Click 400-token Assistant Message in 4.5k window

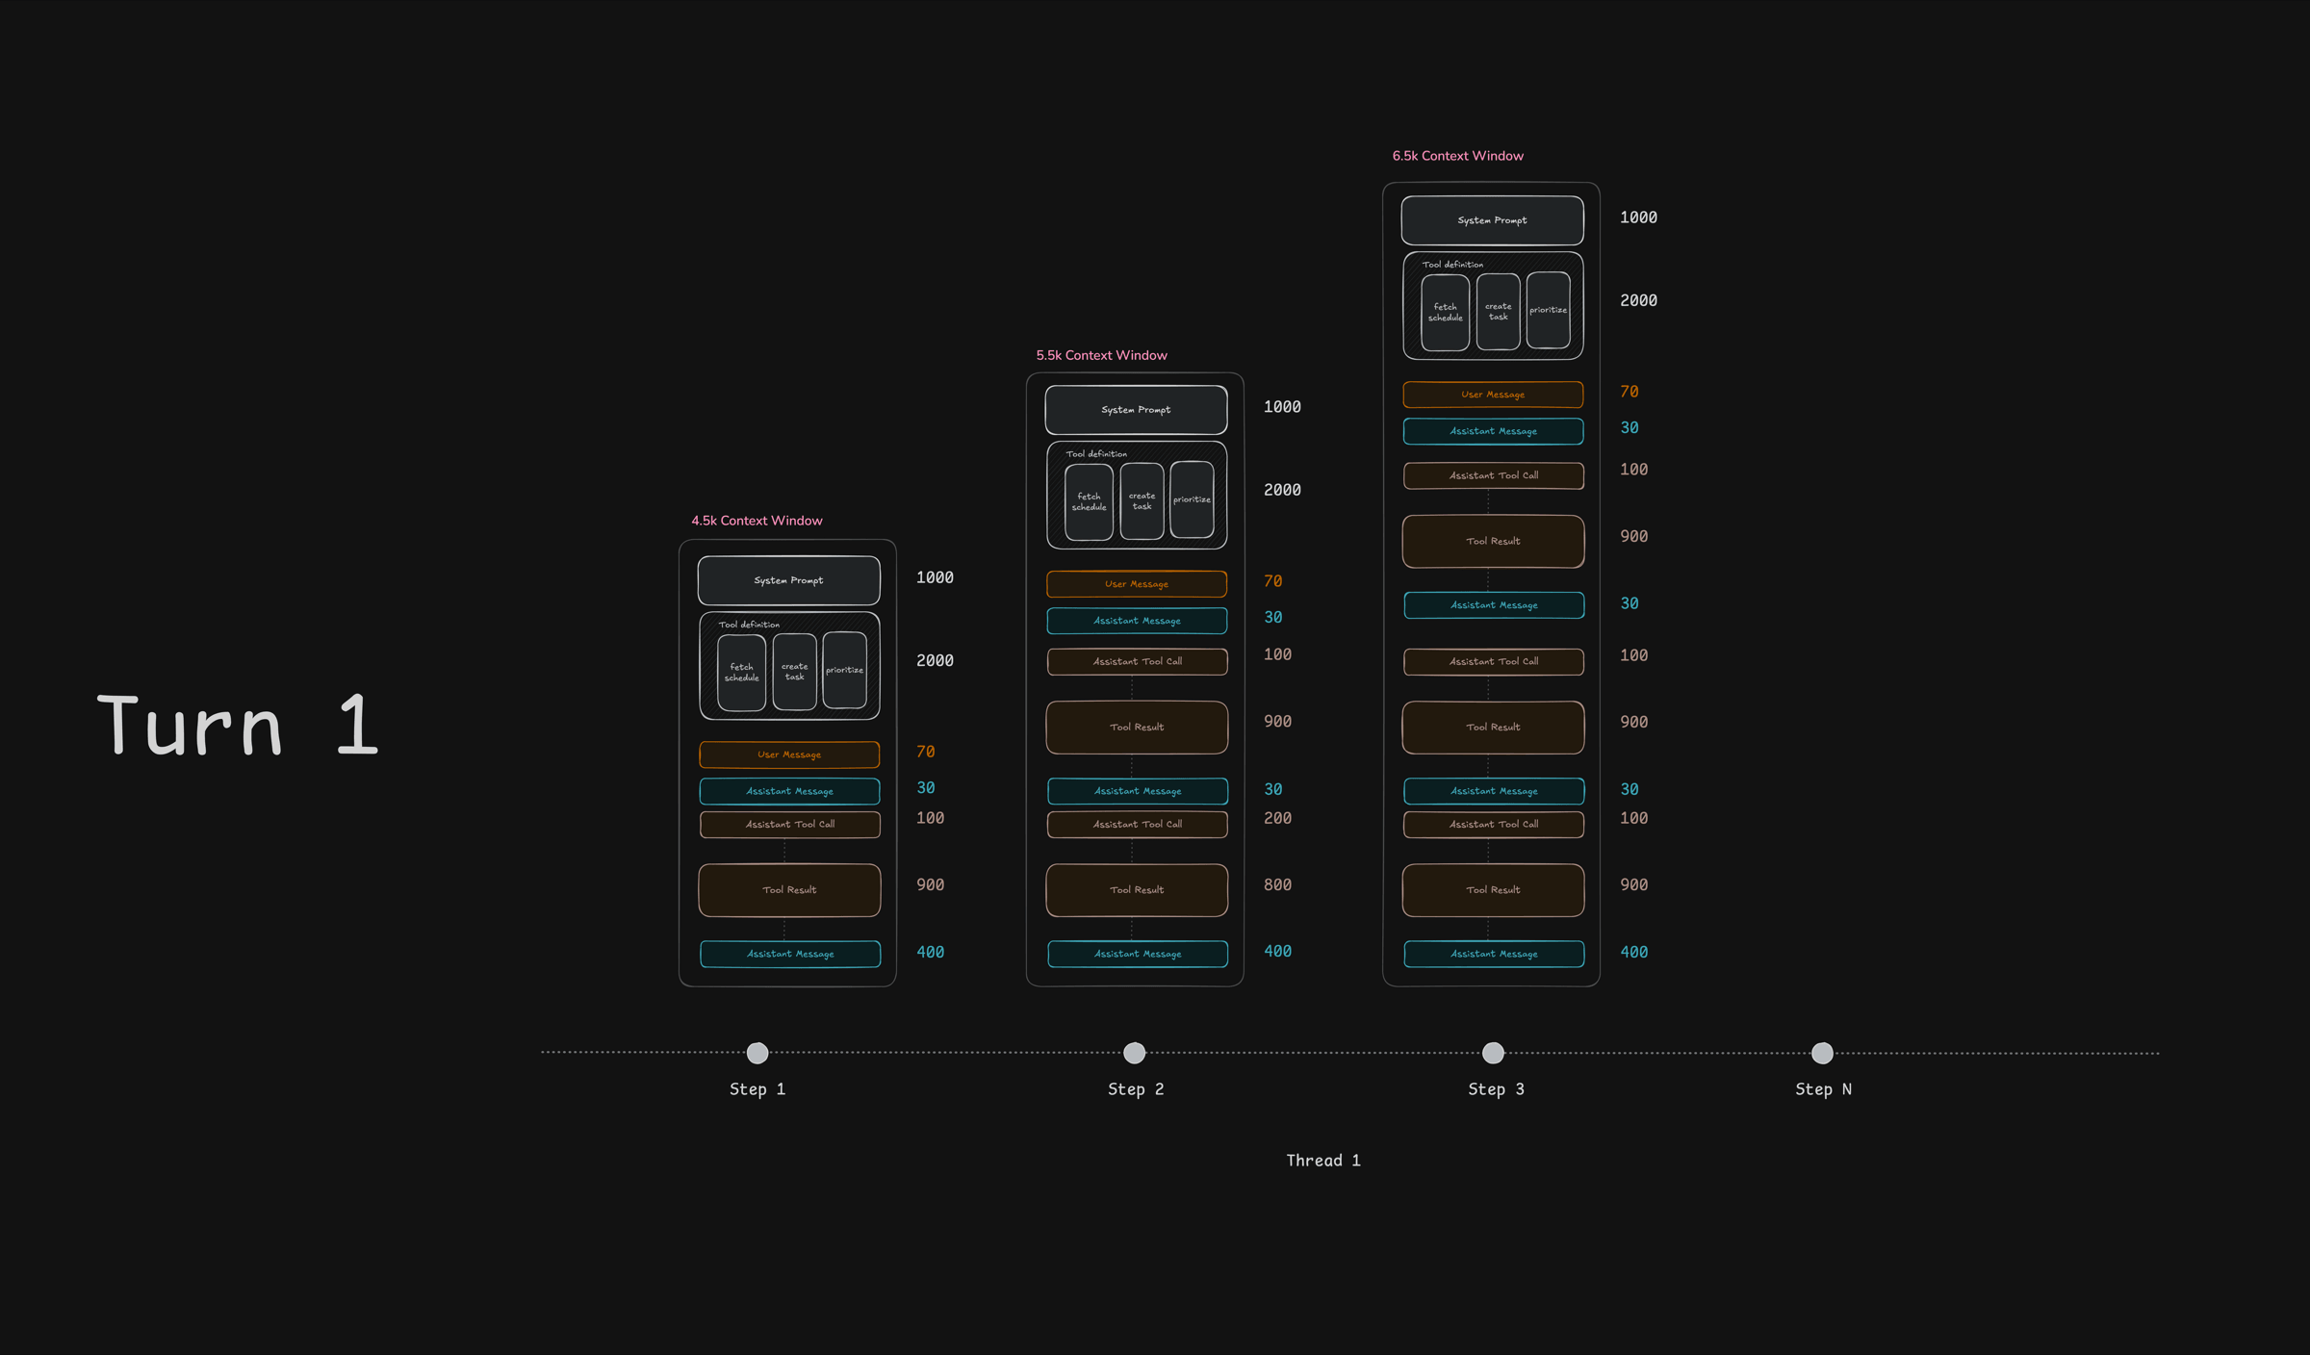click(x=790, y=954)
